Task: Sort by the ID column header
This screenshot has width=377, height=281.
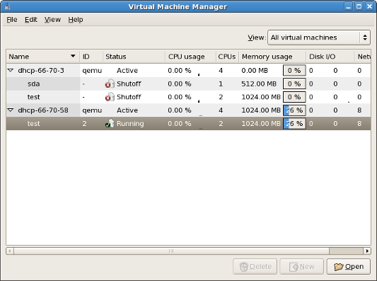Action: click(x=91, y=57)
